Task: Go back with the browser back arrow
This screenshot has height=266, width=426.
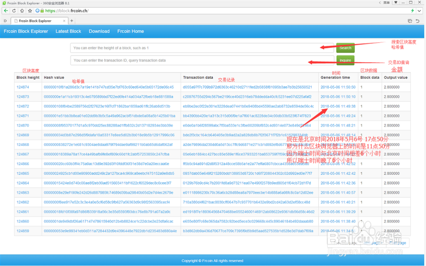Action: [x=6, y=11]
